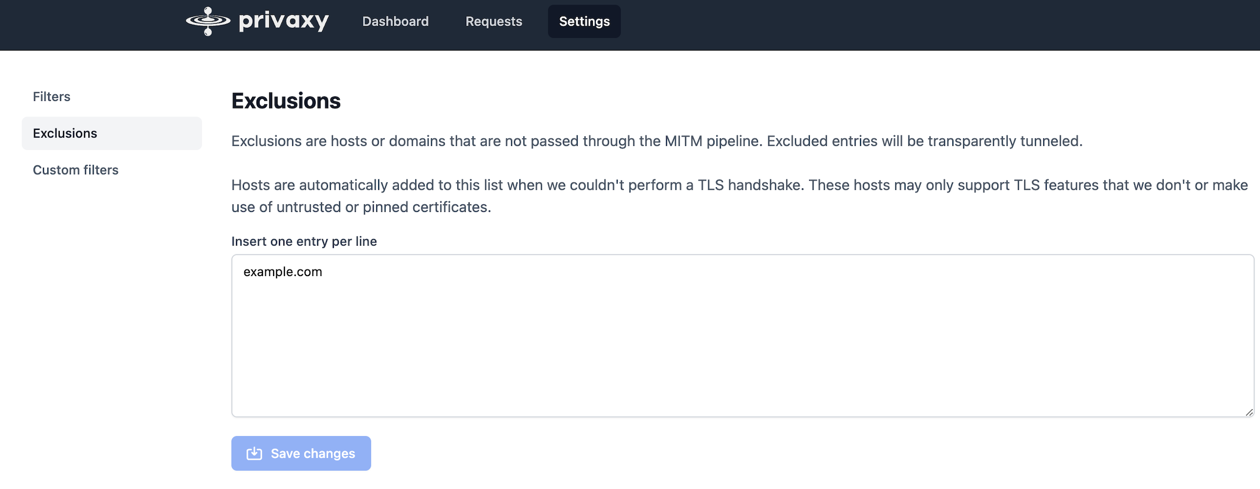The image size is (1260, 489).
Task: Click the Save changes button
Action: (301, 453)
